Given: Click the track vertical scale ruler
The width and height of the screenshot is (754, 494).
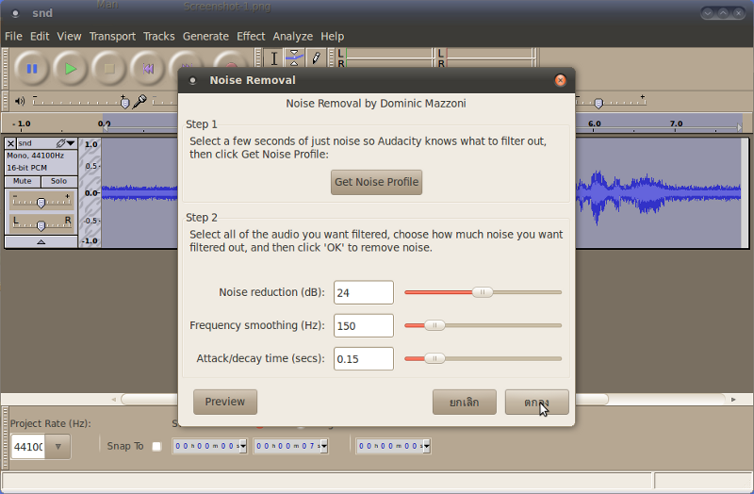Looking at the screenshot, I should tap(90, 192).
